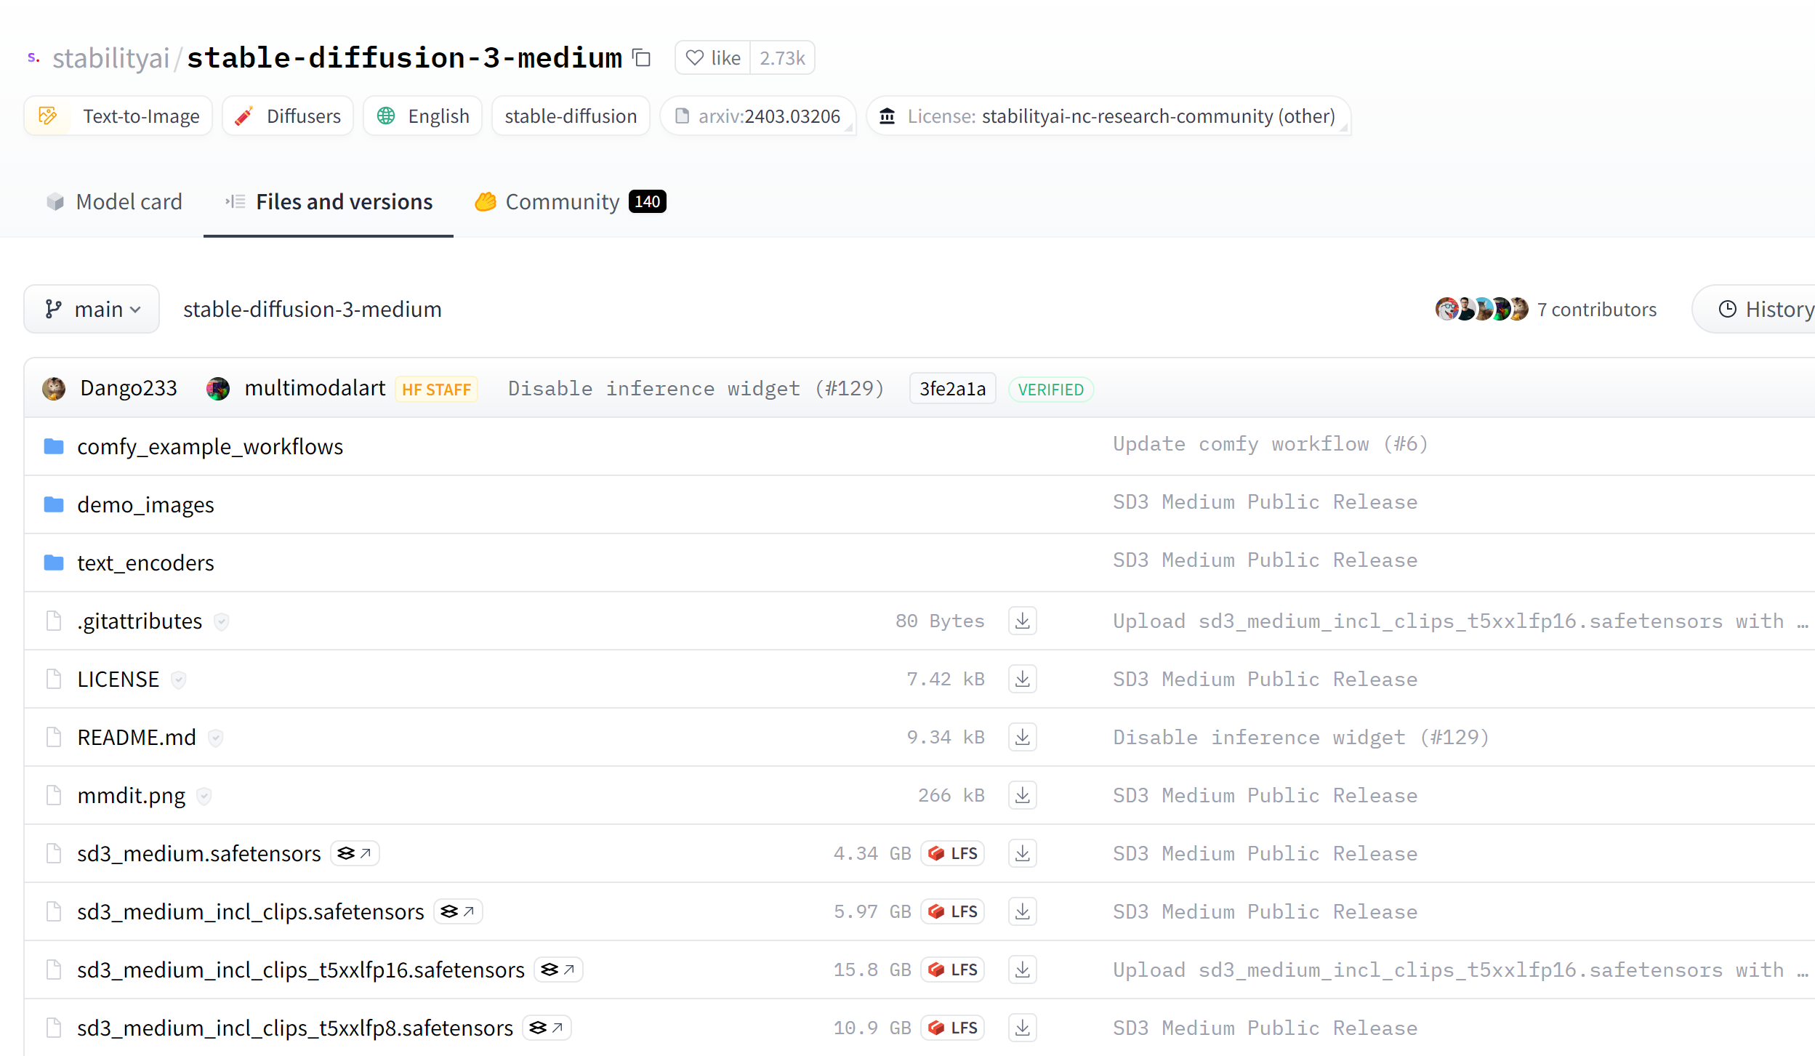
Task: Download sd3_medium_incl_clips_t5xxlfp8.safetensors
Action: pos(1022,1028)
